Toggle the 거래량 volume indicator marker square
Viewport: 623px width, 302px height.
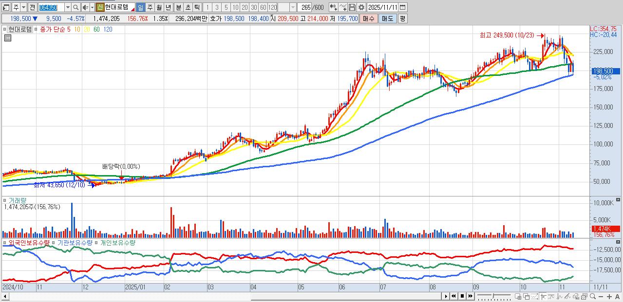click(x=5, y=200)
